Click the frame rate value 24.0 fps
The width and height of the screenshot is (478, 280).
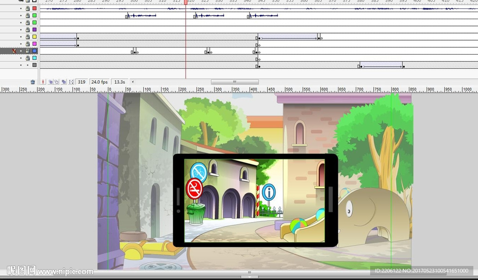point(99,82)
